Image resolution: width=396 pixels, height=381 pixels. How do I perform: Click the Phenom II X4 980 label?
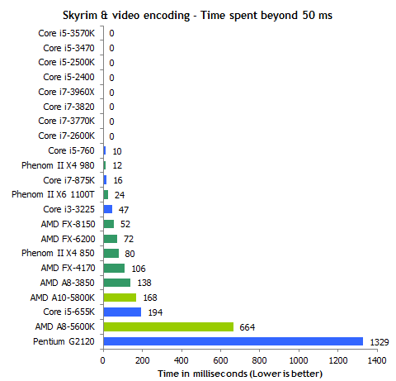58,165
